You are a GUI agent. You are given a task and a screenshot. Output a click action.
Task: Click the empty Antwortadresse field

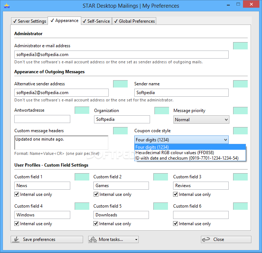(x=42, y=119)
